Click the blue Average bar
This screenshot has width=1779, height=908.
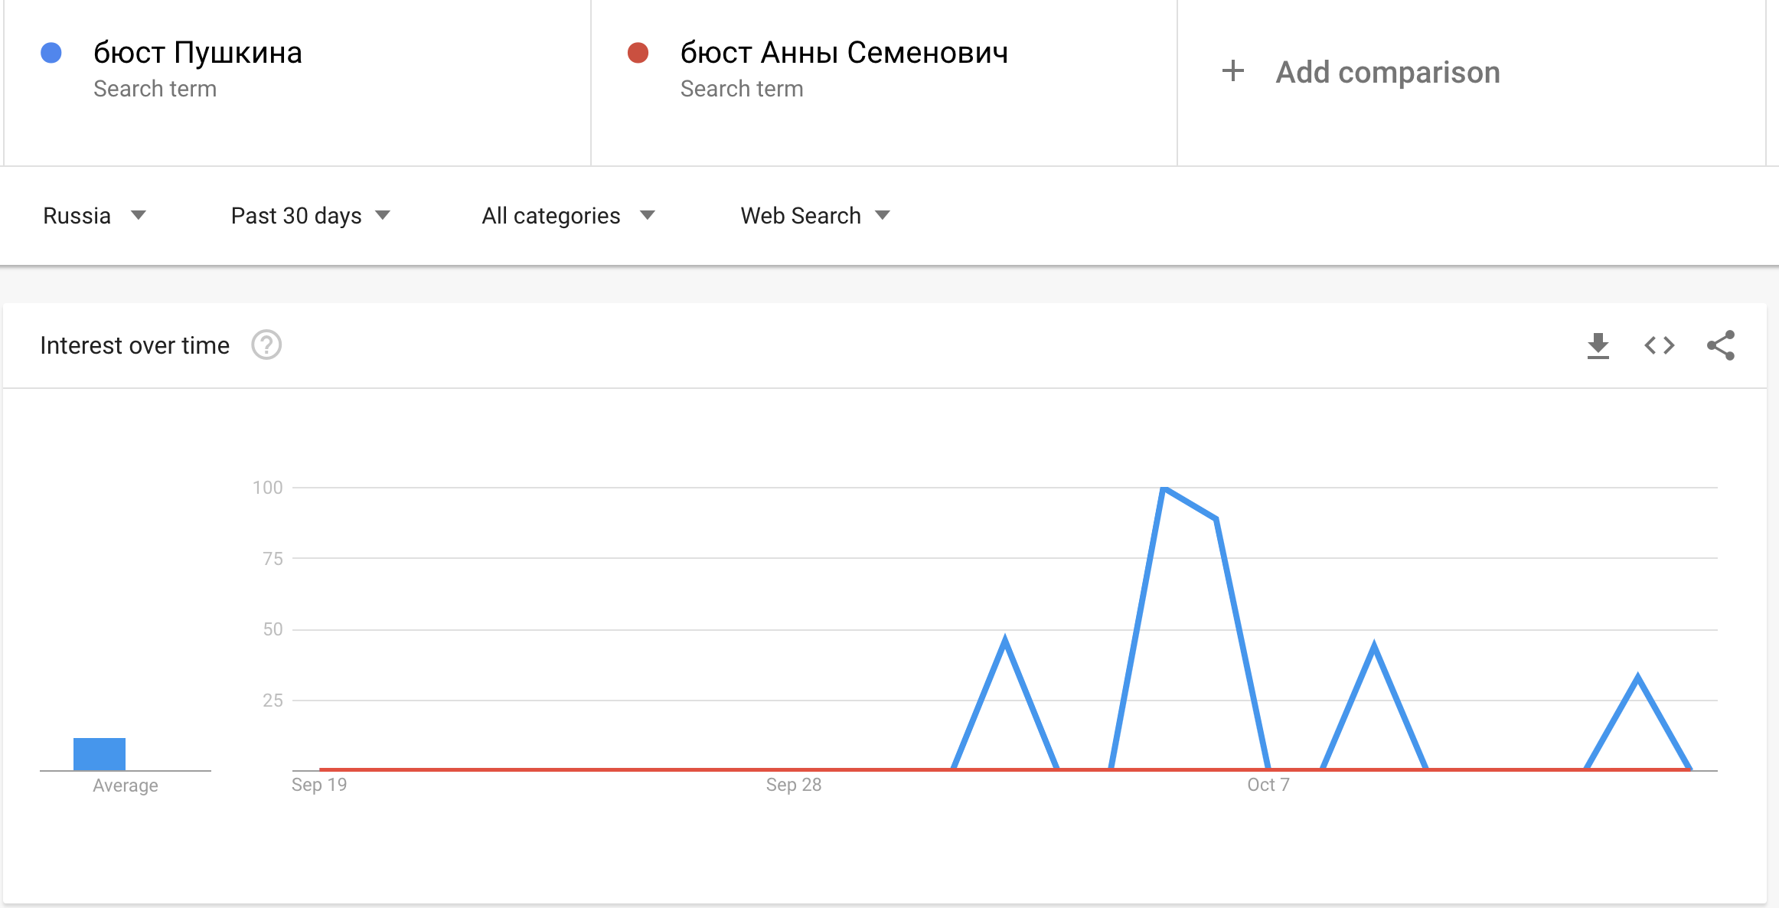point(100,754)
